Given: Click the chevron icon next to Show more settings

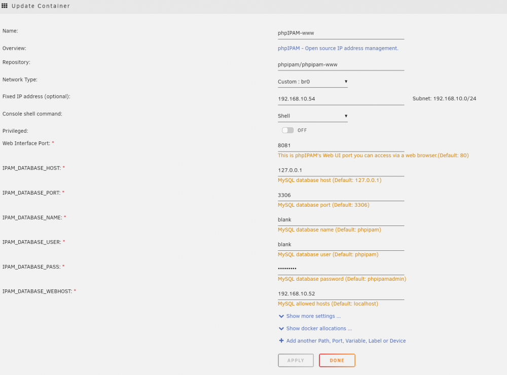Looking at the screenshot, I should (x=281, y=316).
